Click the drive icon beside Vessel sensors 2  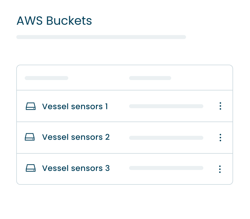(30, 137)
